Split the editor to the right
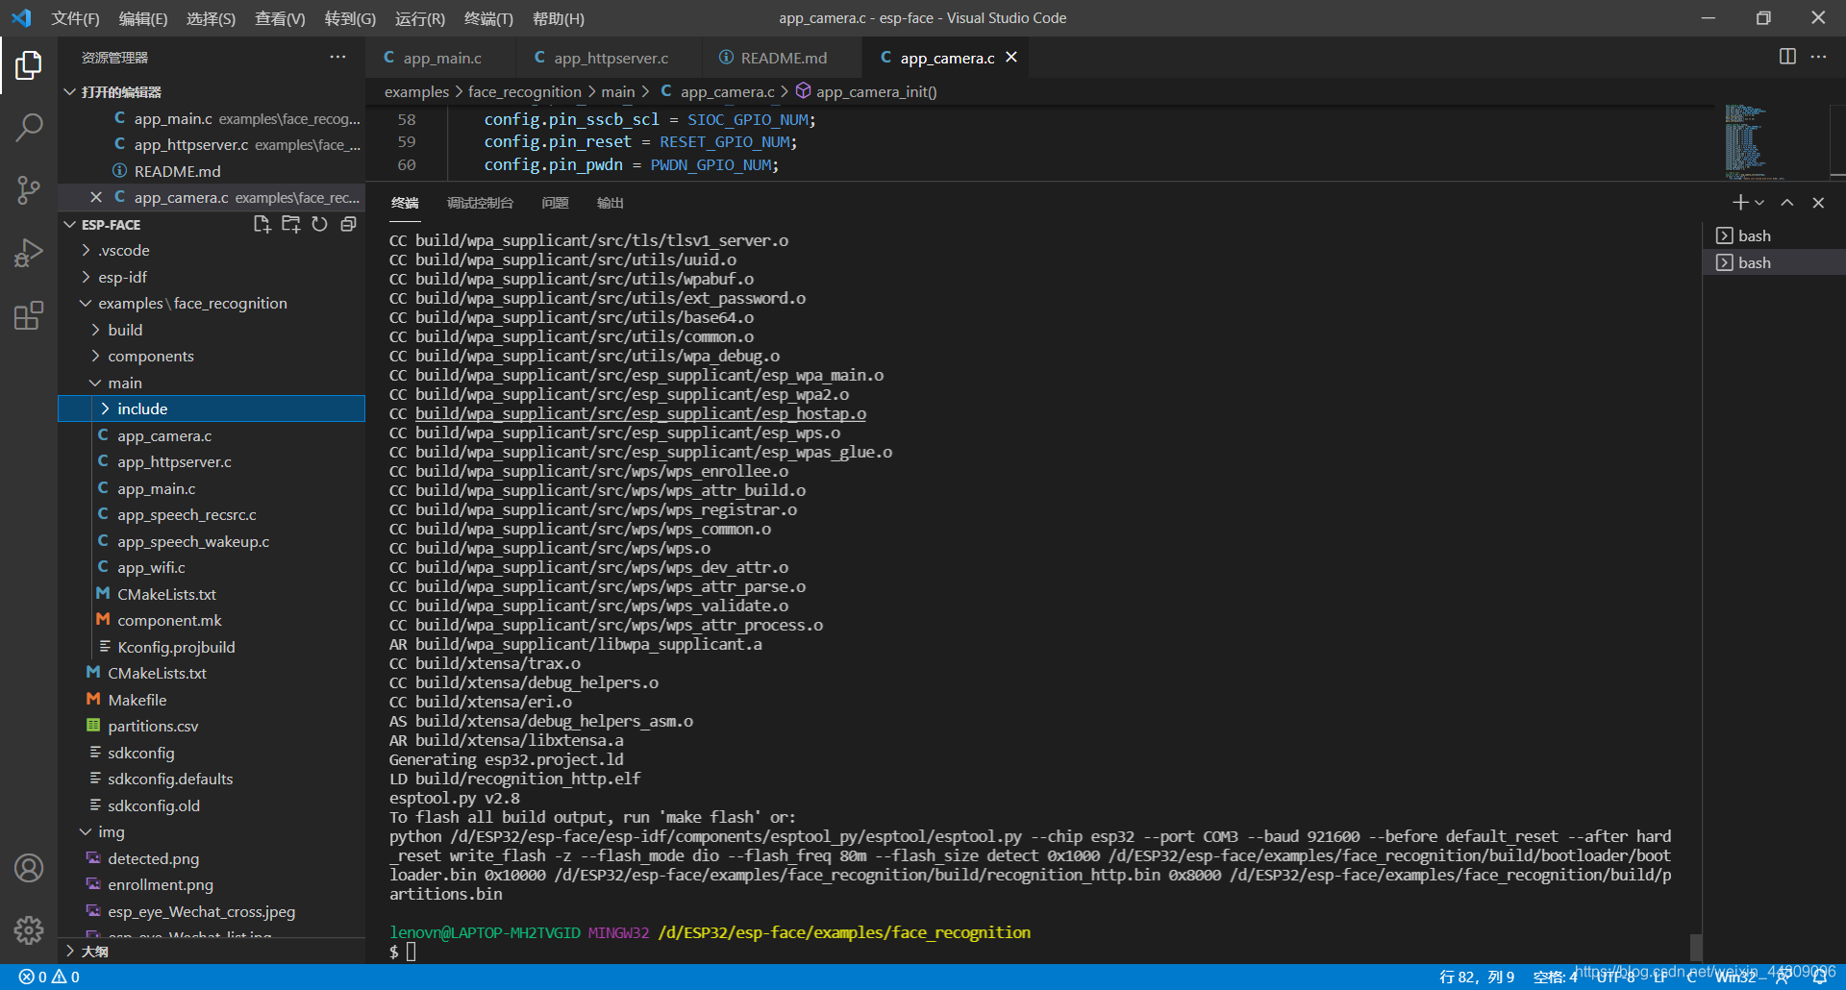The width and height of the screenshot is (1846, 990). (1787, 57)
